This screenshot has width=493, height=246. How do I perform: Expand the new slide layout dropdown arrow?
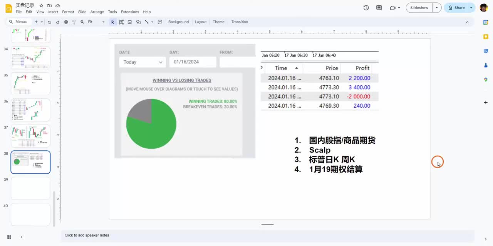(42, 22)
